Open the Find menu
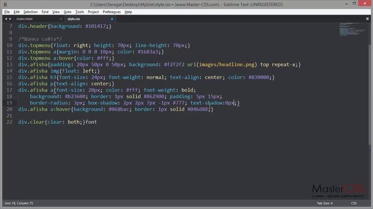 (x=45, y=12)
